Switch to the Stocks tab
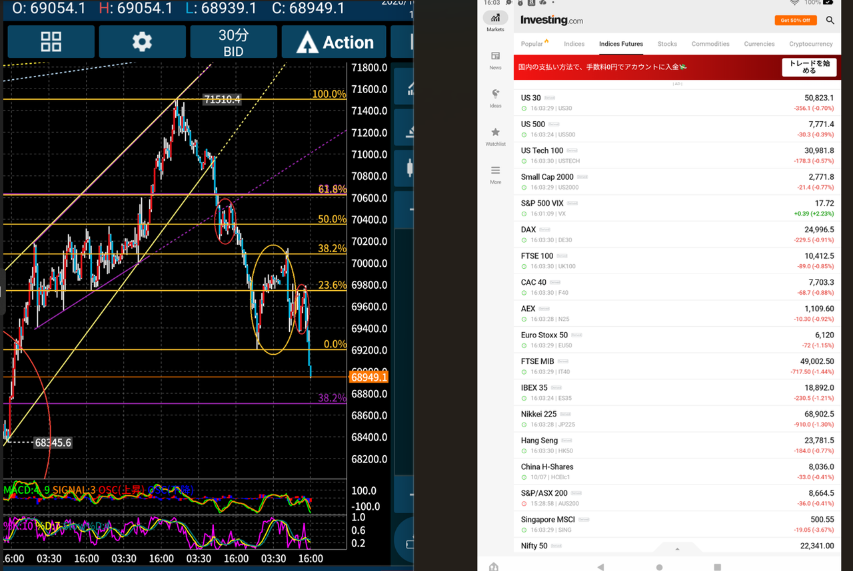 pyautogui.click(x=667, y=44)
